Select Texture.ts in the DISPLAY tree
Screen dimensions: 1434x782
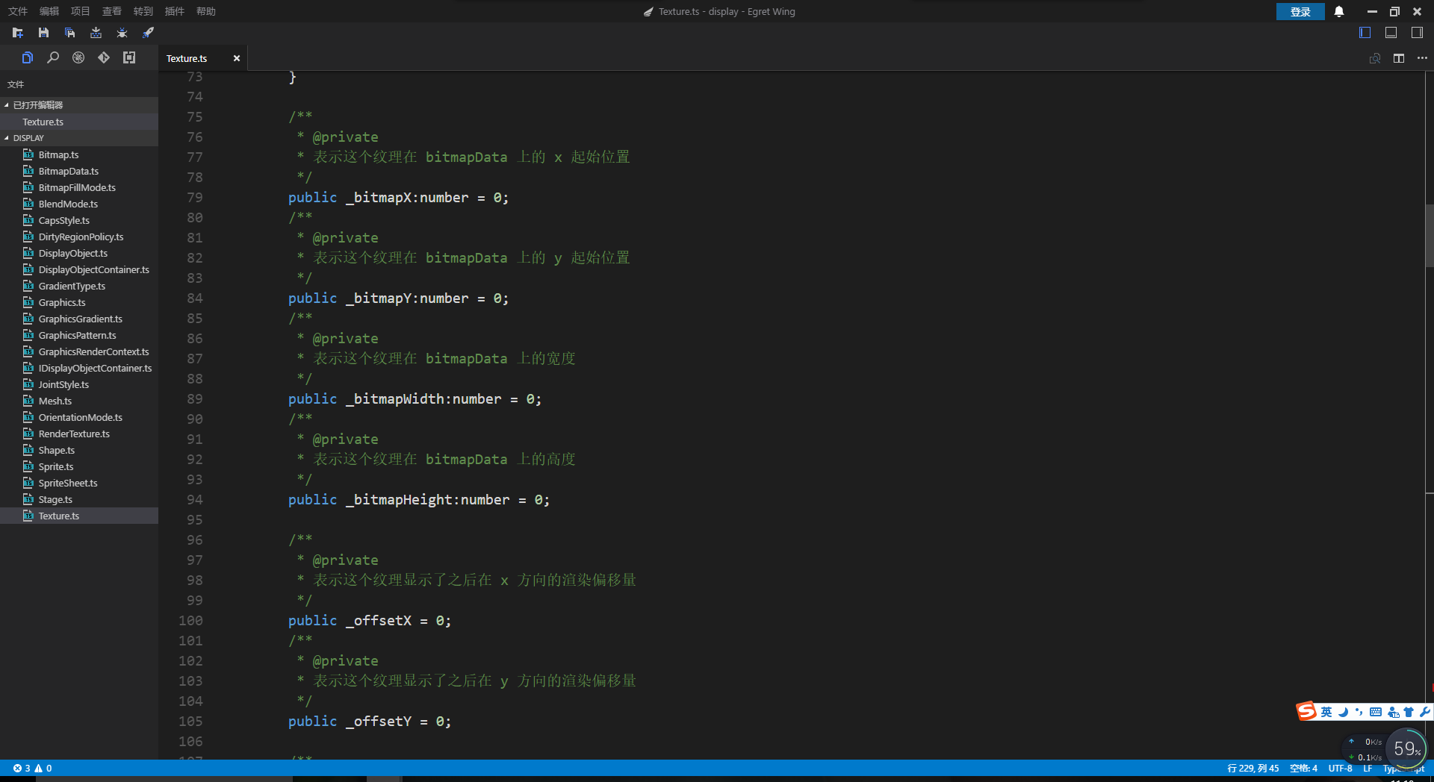click(78, 516)
